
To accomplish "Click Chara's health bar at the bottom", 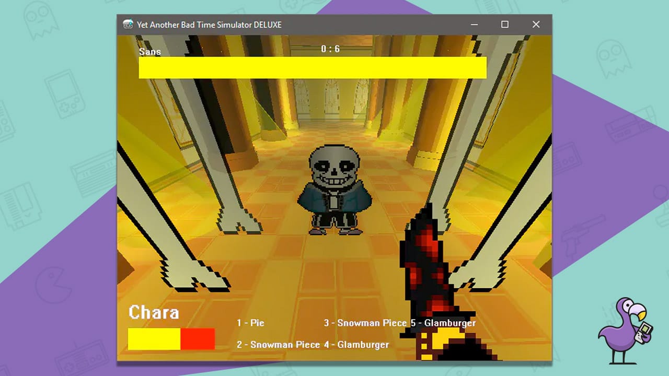I will pyautogui.click(x=171, y=339).
